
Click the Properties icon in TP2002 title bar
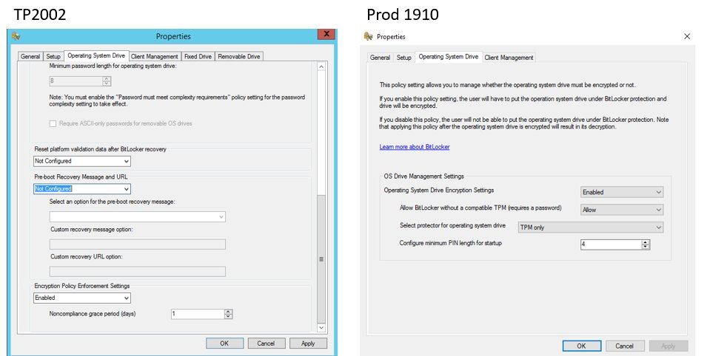tap(16, 36)
